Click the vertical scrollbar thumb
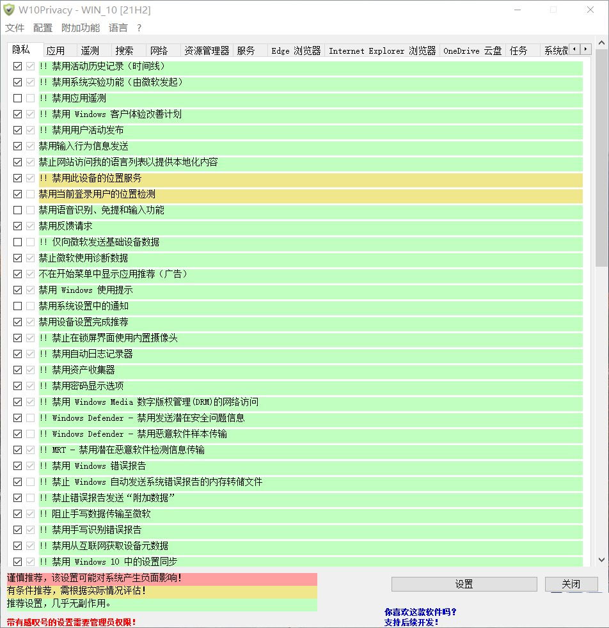Screen dimensions: 609x628 point(601,158)
